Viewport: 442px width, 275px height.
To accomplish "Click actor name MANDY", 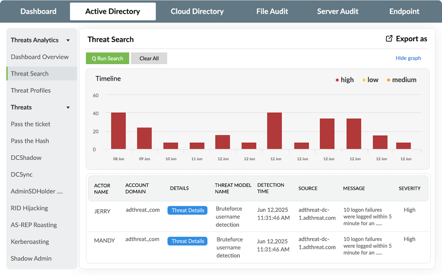I will 104,241.
